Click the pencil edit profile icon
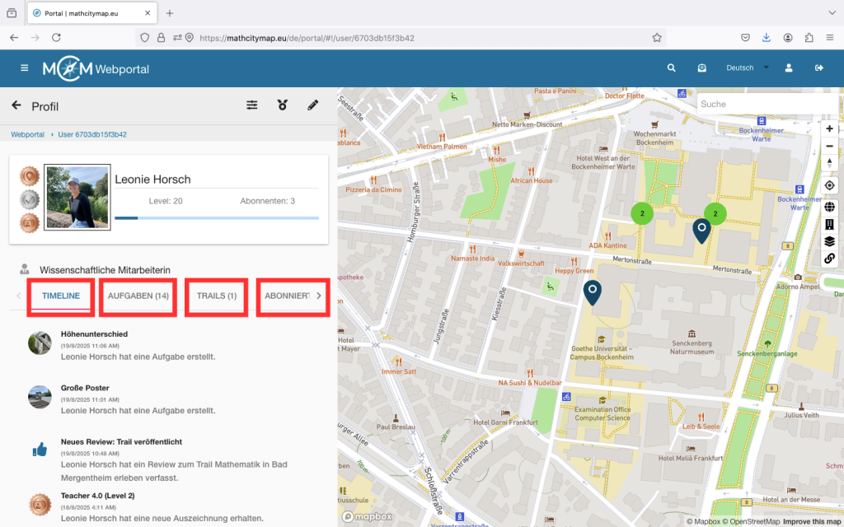Image resolution: width=844 pixels, height=527 pixels. coord(313,105)
